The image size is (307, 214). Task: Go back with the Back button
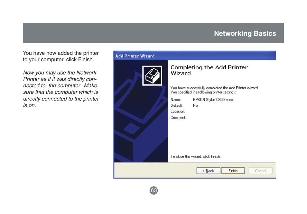click(x=208, y=170)
